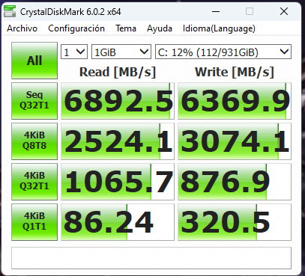Viewport: 305px width, 276px height.
Task: Open the Idioma(Language) menu
Action: coord(219,28)
